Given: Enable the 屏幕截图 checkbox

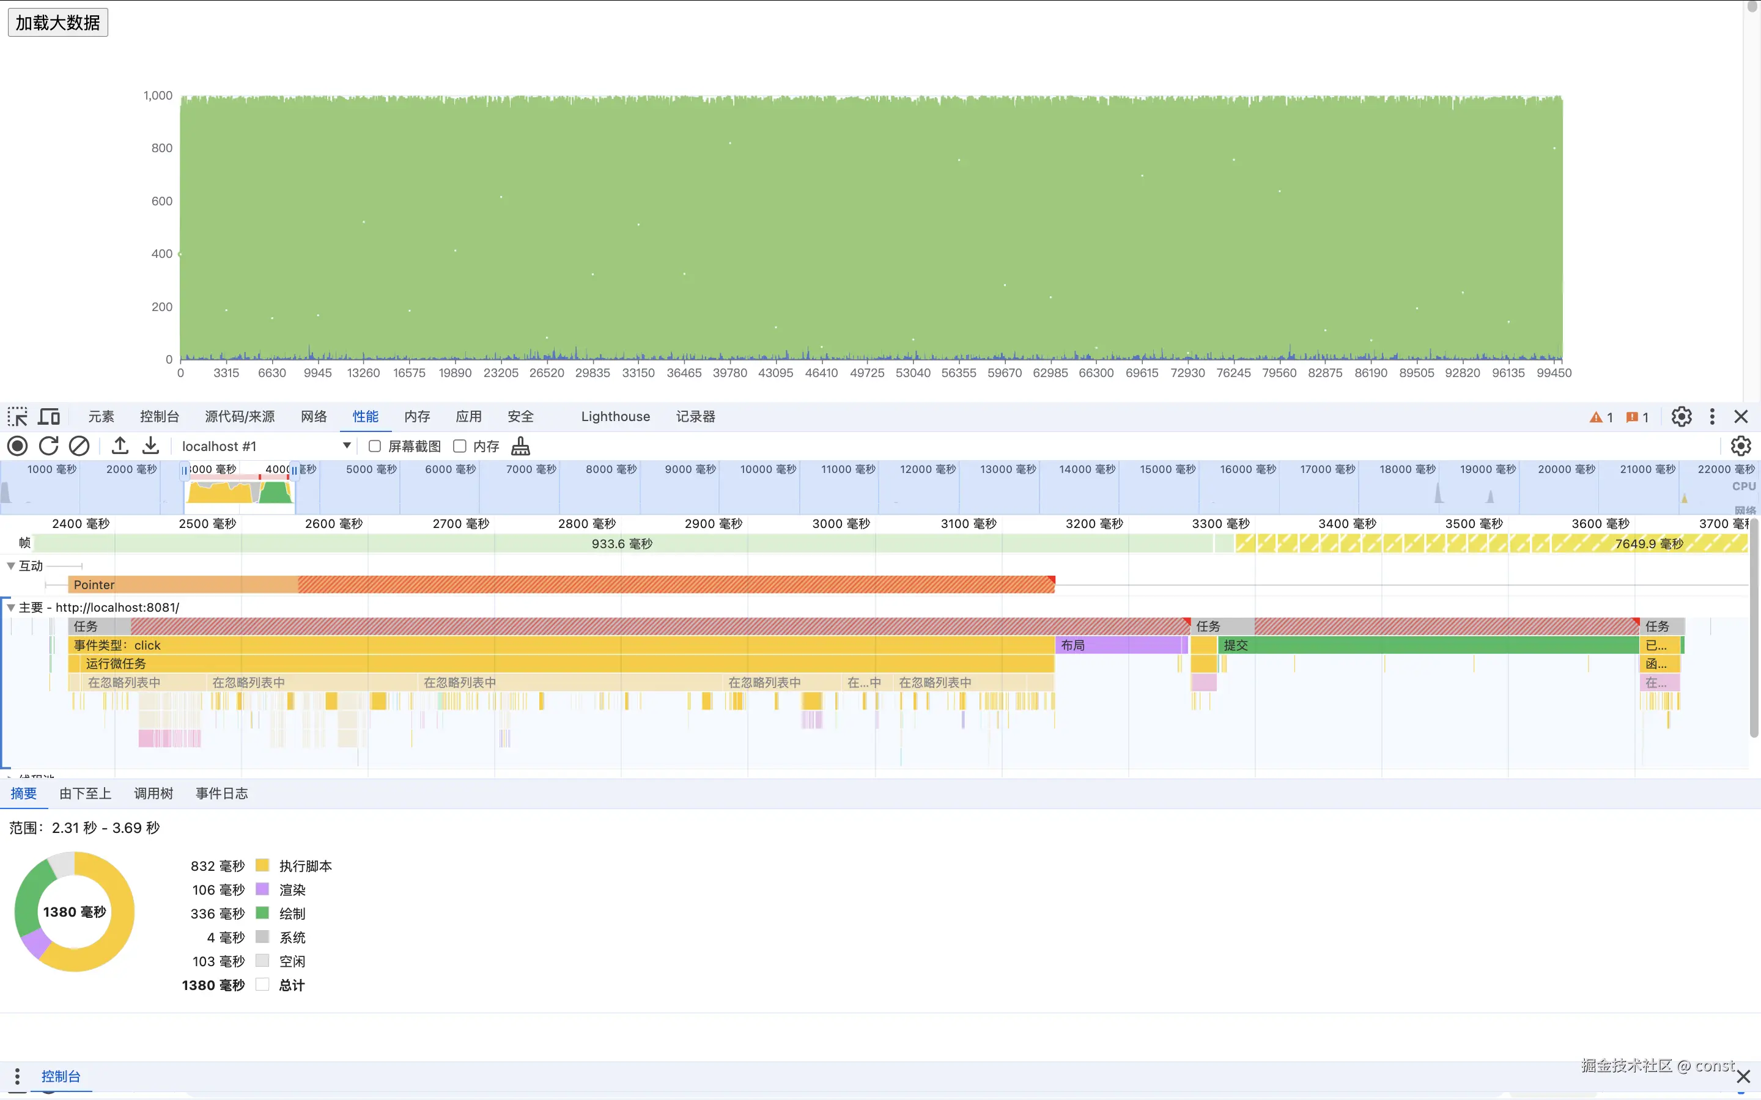Looking at the screenshot, I should (375, 446).
